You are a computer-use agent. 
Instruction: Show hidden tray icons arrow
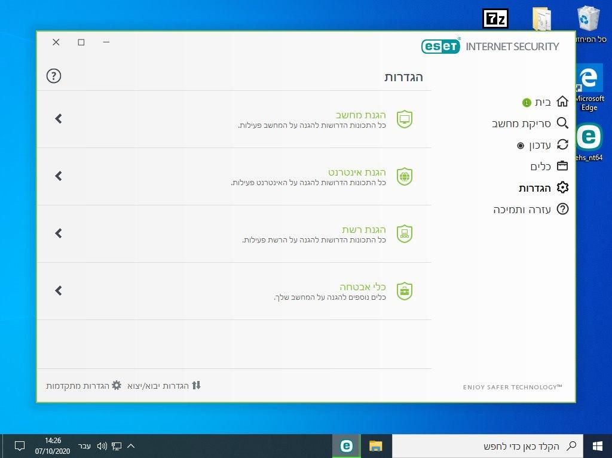point(131,445)
